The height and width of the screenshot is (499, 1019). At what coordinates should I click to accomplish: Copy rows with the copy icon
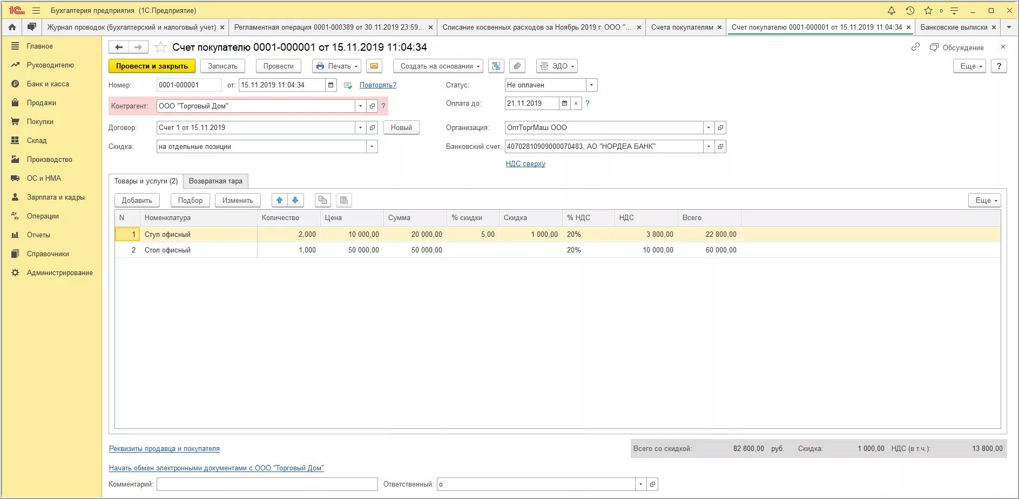(323, 200)
